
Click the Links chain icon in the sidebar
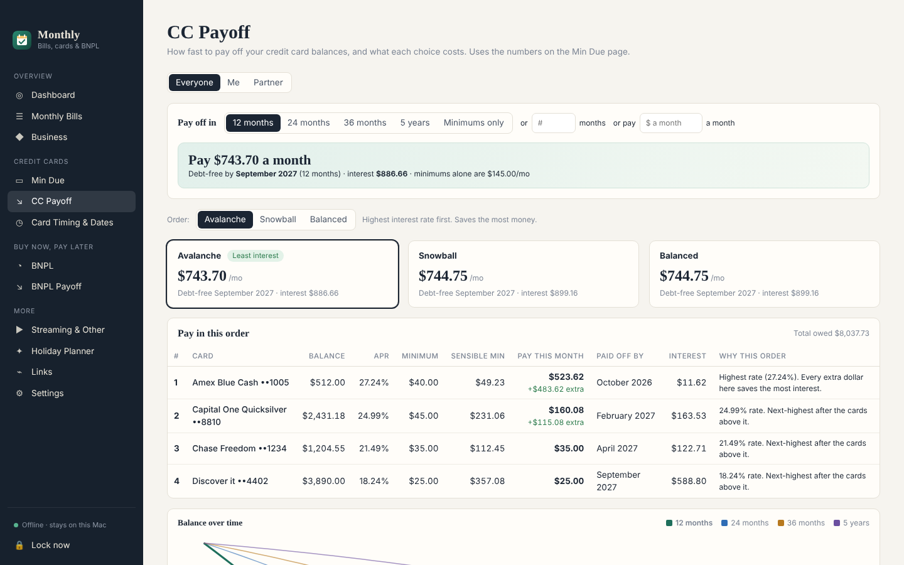(x=19, y=372)
